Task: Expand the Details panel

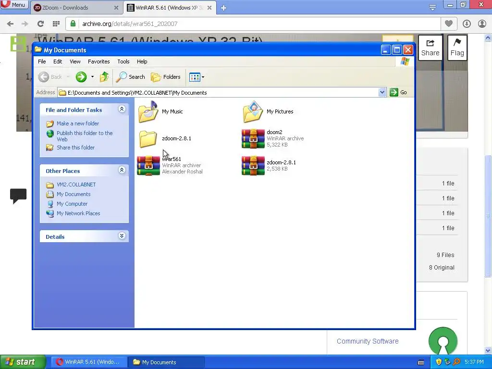Action: point(122,236)
